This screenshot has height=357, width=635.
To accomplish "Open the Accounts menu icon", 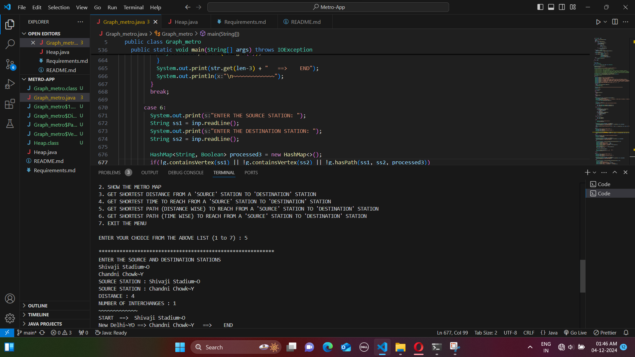I will [x=10, y=298].
